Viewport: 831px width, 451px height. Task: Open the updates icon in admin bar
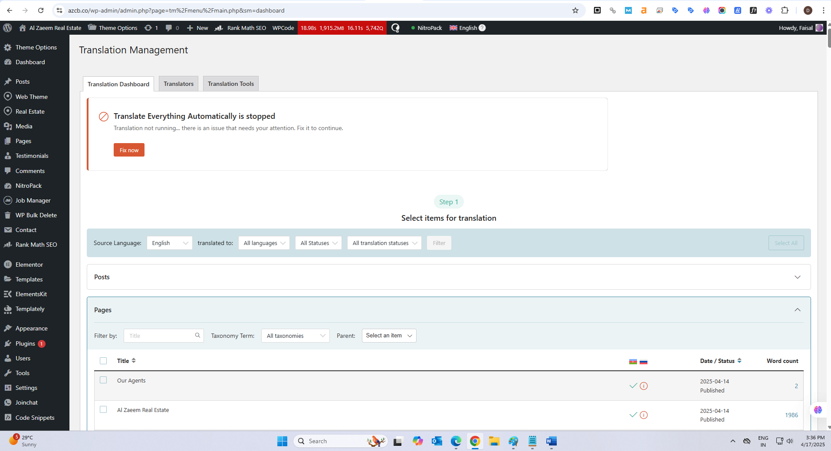point(151,28)
